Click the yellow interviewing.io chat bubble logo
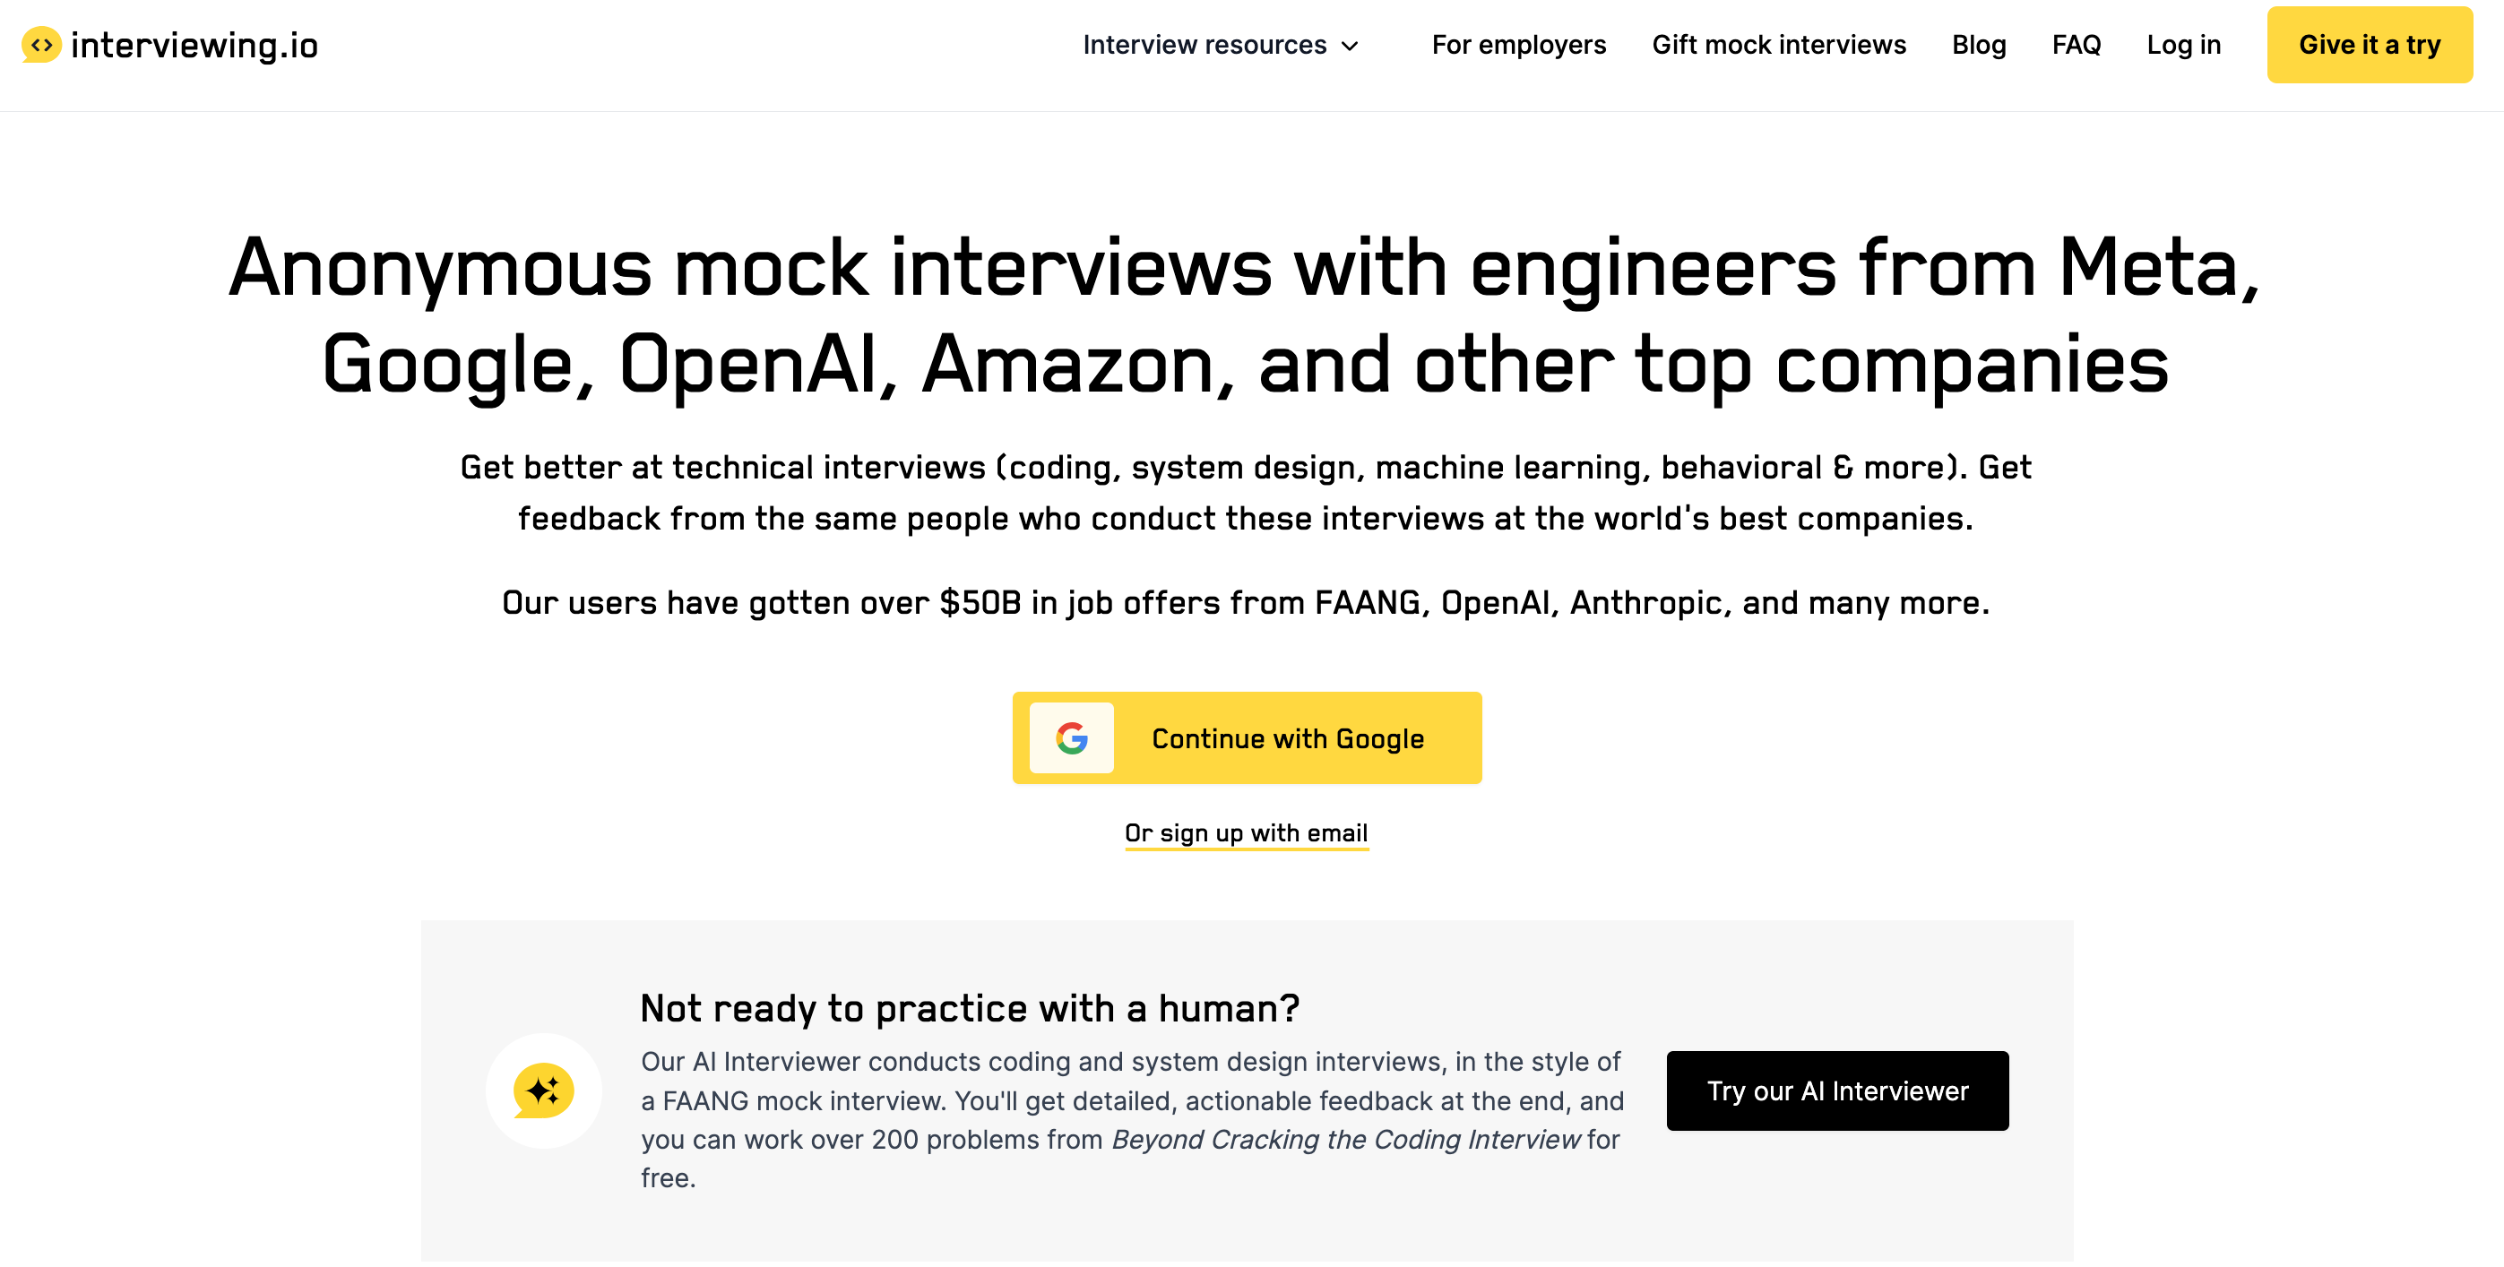Image resolution: width=2504 pixels, height=1267 pixels. point(41,45)
